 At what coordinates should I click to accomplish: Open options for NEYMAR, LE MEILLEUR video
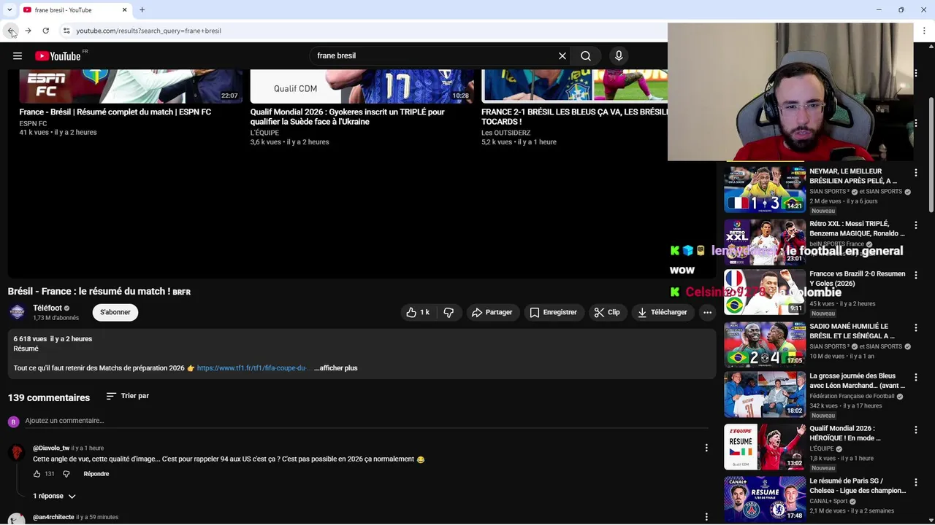[x=916, y=173]
